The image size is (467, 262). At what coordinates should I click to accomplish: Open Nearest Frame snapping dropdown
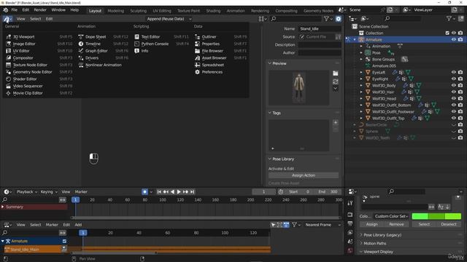pos(322,225)
